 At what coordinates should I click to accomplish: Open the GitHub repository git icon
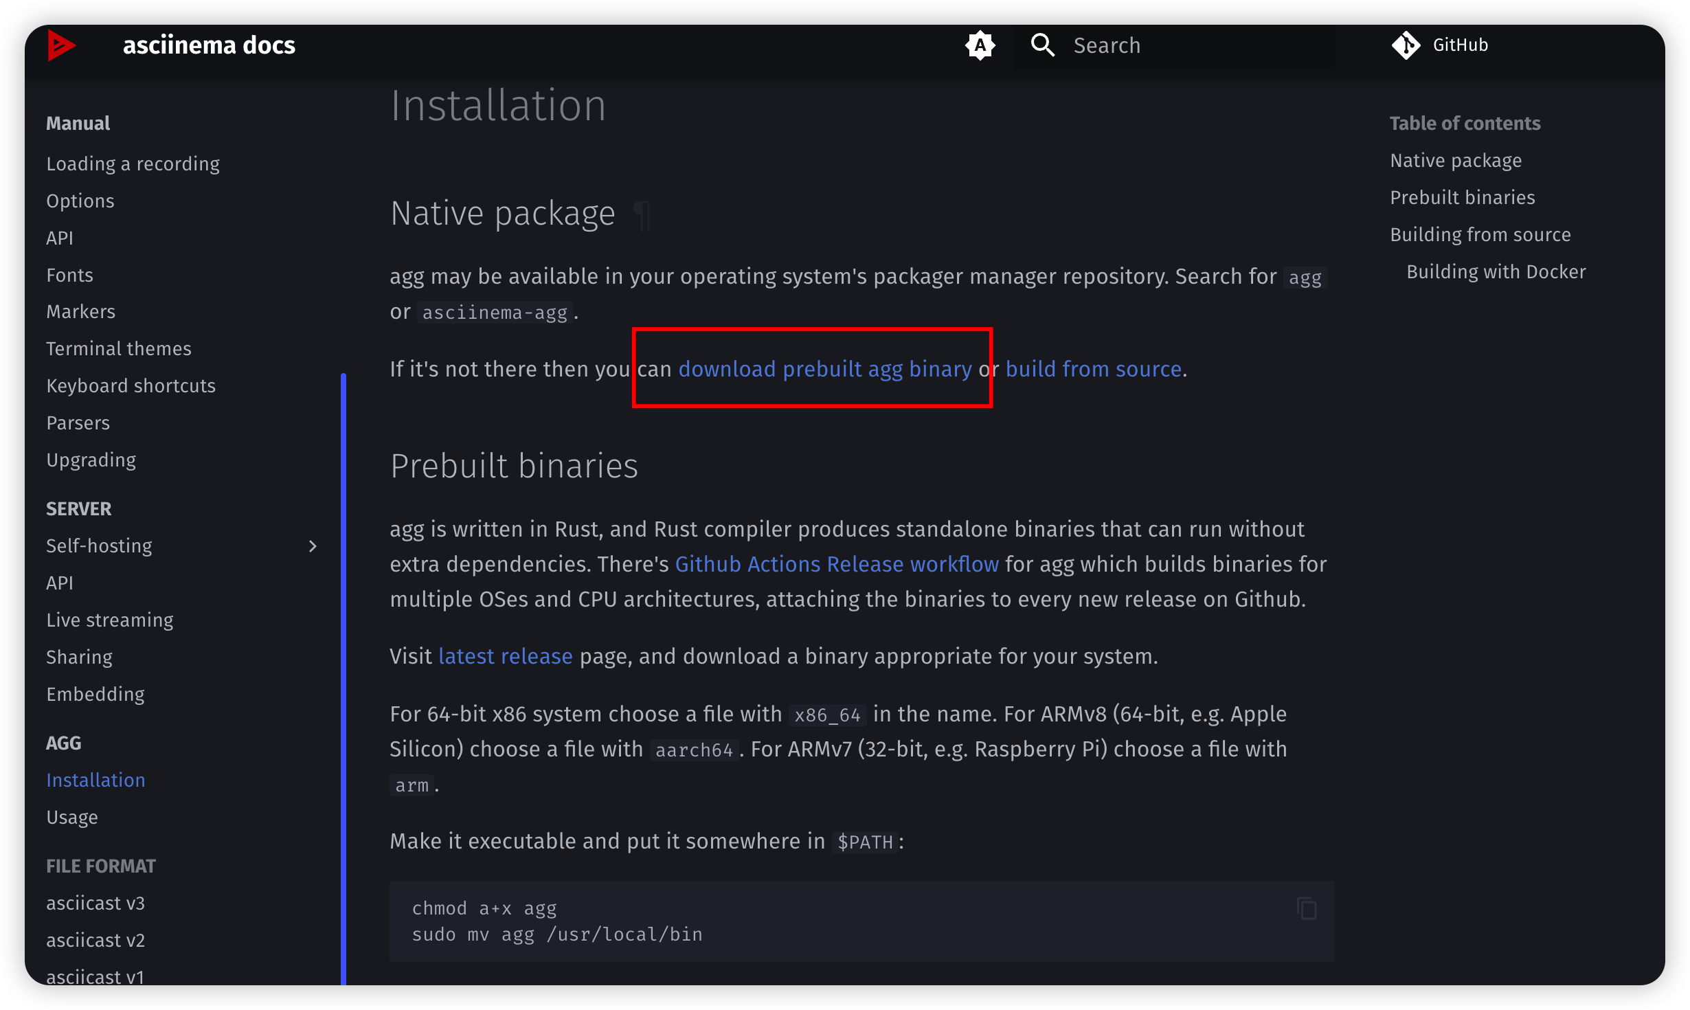(1406, 45)
